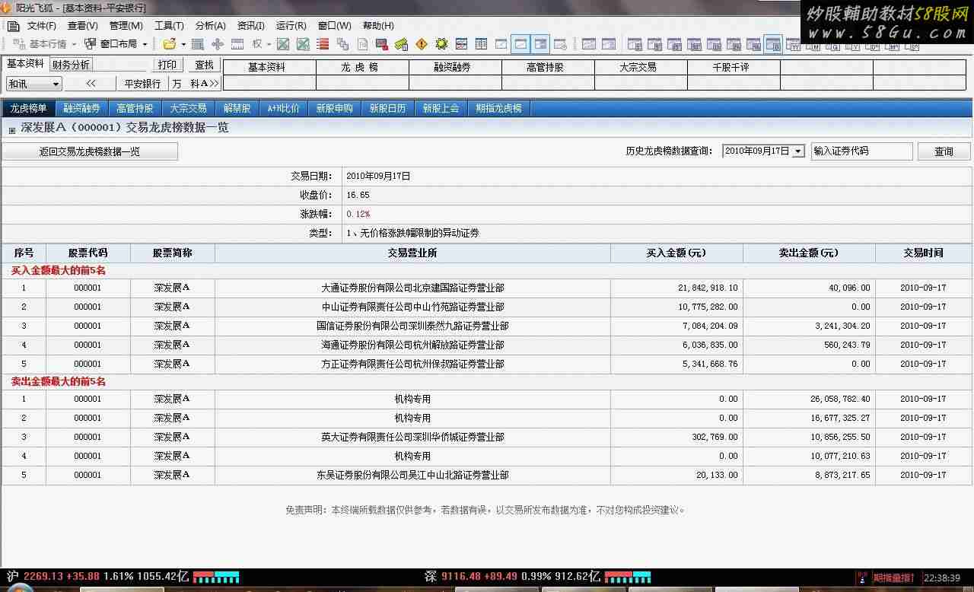Open the 管理(M) menu
Screen dimensions: 974x592
[x=126, y=26]
